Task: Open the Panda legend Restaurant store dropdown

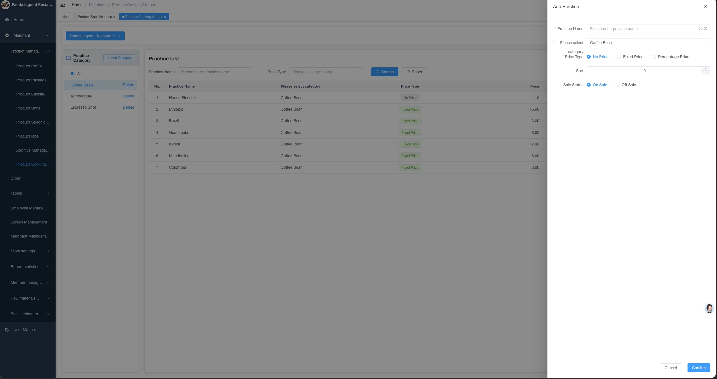Action: (x=95, y=36)
